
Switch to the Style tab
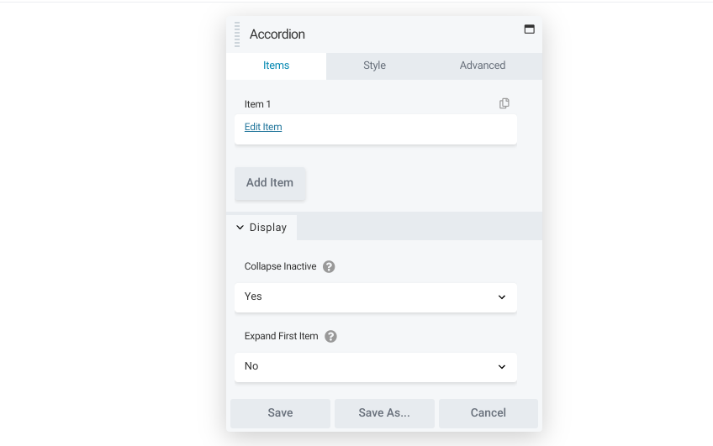pyautogui.click(x=374, y=66)
